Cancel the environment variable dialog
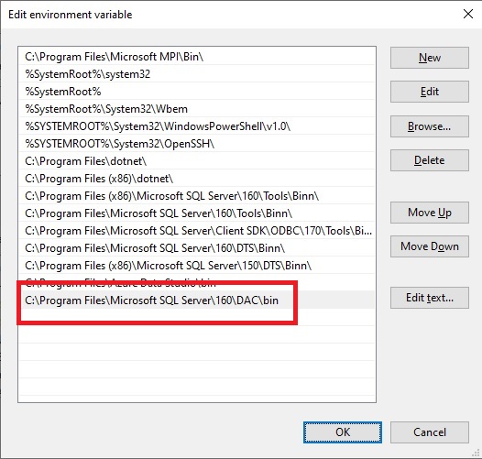This screenshot has width=482, height=459. (430, 432)
